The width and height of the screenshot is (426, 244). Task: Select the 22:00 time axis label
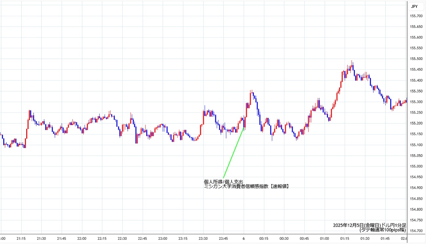coord(82,238)
